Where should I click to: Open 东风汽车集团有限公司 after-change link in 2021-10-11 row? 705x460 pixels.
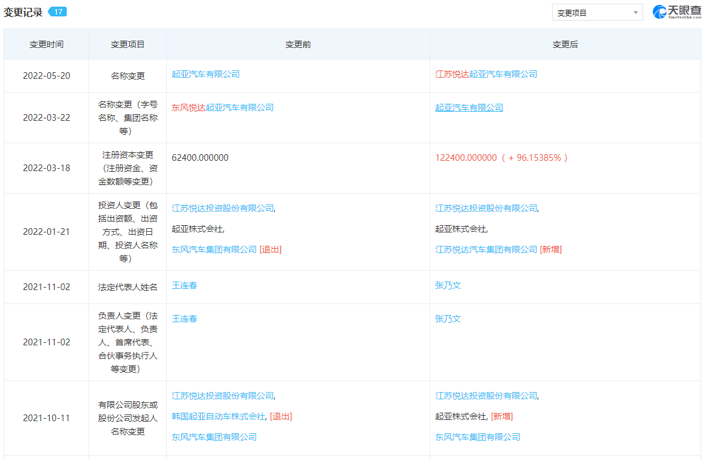point(477,437)
